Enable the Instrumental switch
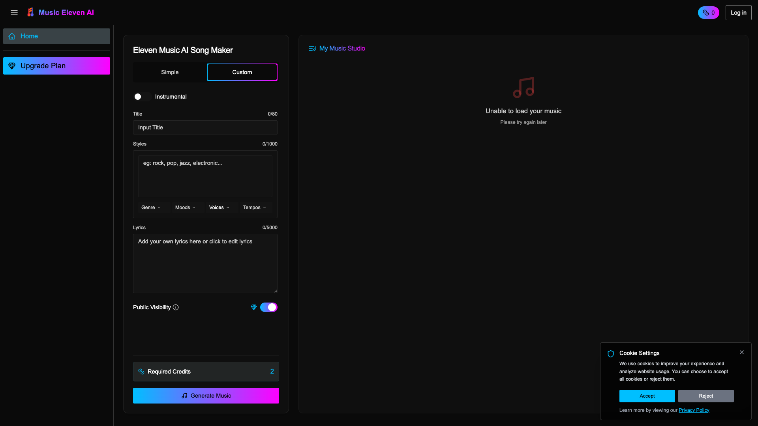This screenshot has width=758, height=426. 142,97
